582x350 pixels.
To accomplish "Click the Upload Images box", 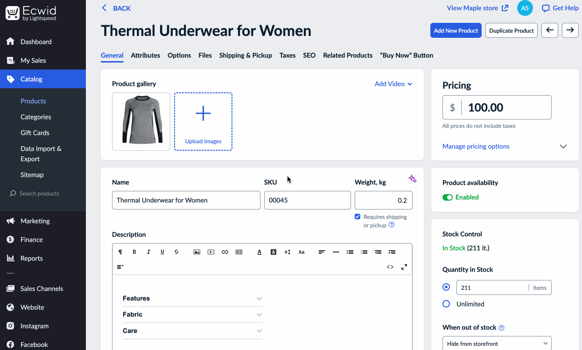I will (203, 121).
